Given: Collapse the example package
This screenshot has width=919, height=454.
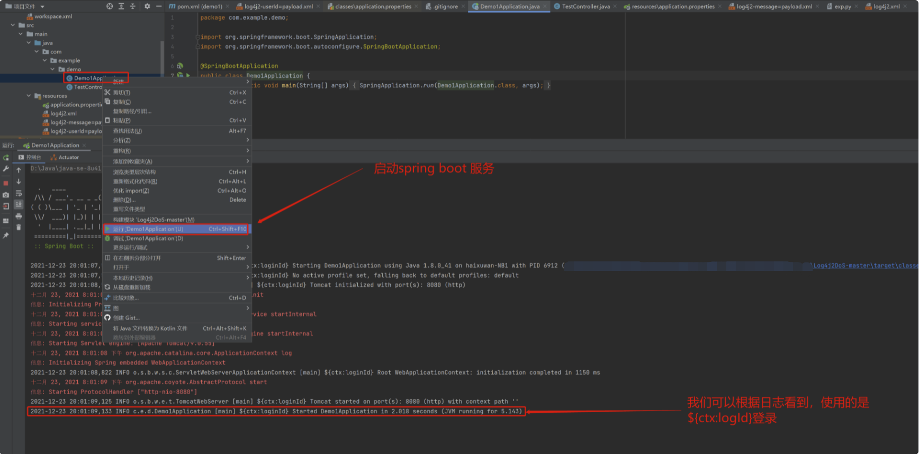Looking at the screenshot, I should pos(44,60).
